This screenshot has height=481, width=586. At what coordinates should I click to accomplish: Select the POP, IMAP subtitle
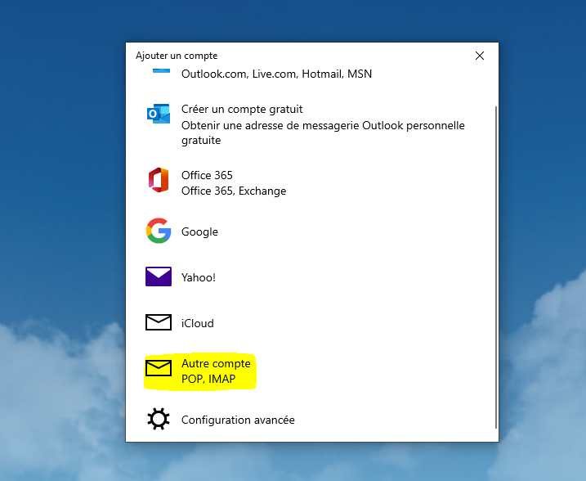click(208, 379)
